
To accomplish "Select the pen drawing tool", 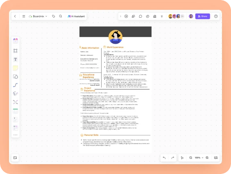I will coord(15,94).
